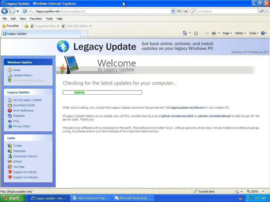270x202 pixels.
Task: Open the Favorites star button
Action: pos(10,26)
